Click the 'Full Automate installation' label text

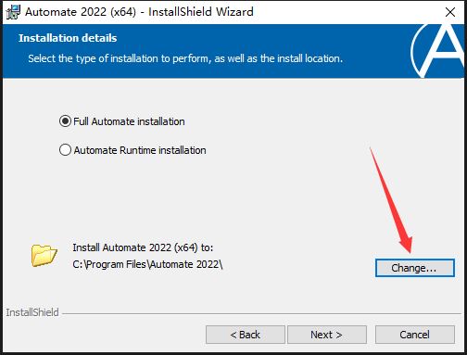pos(129,121)
